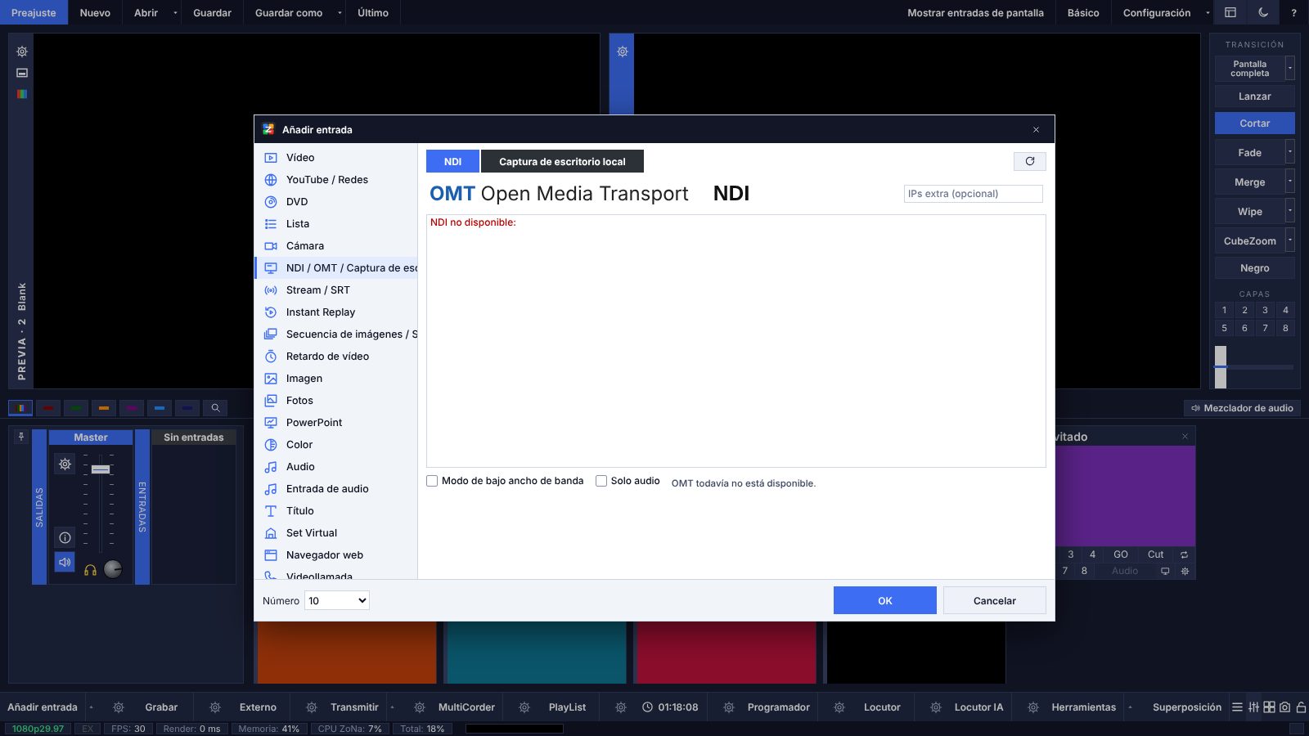Check the Solo audio checkbox

tap(601, 481)
